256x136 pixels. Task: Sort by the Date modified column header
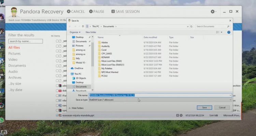pyautogui.click(x=150, y=37)
